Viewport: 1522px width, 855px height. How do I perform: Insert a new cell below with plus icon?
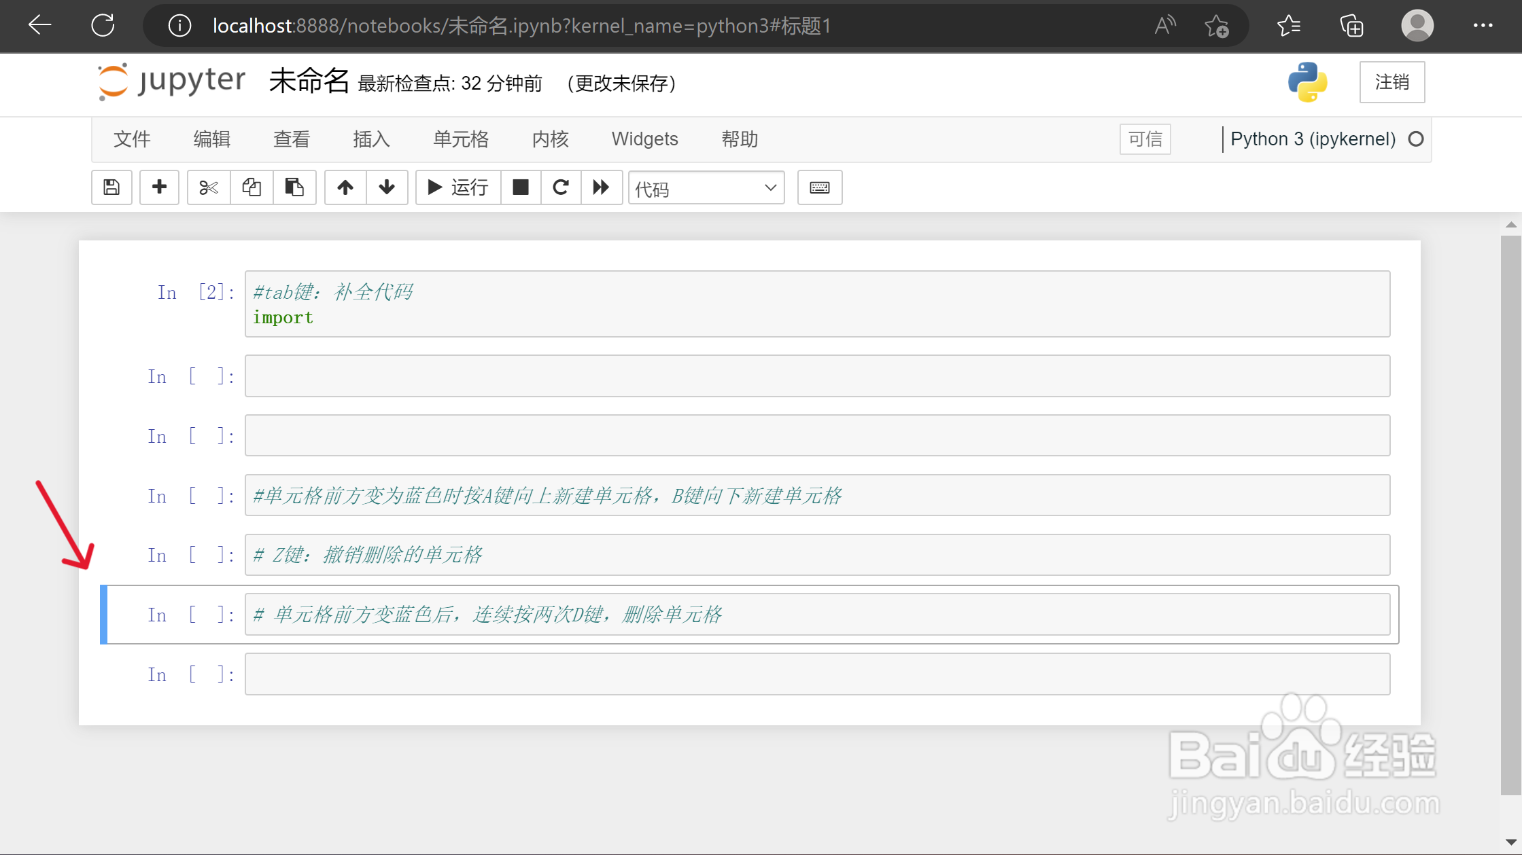click(x=159, y=187)
